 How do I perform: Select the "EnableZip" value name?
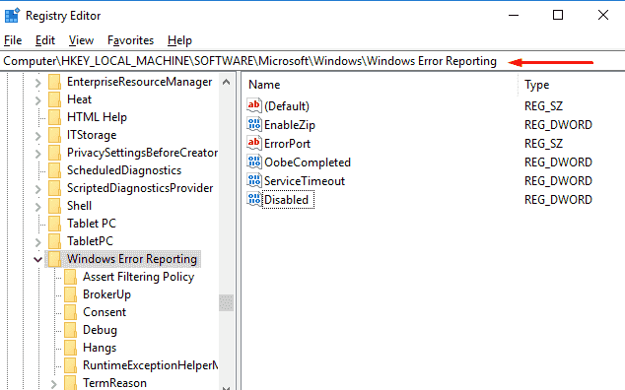click(x=290, y=125)
